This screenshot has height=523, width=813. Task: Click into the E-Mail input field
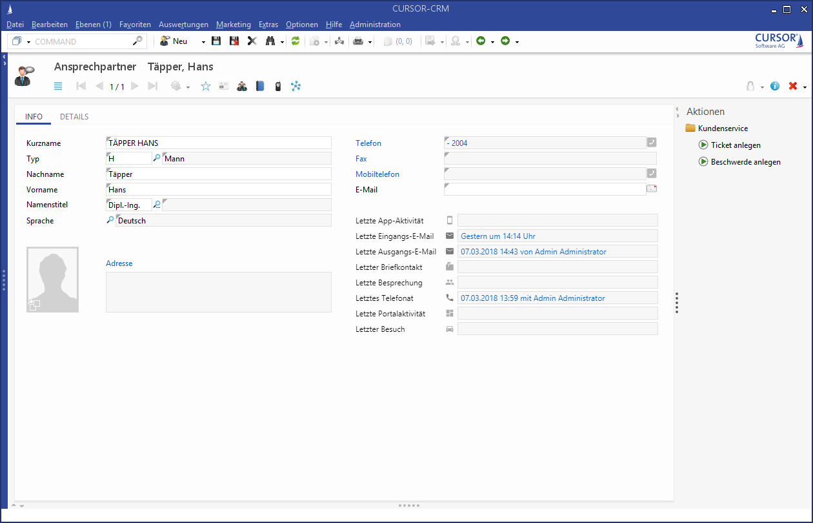point(544,189)
